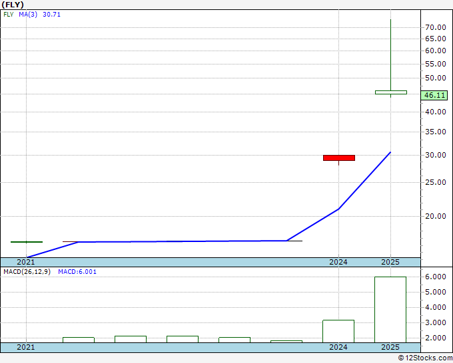Image resolution: width=453 pixels, height=363 pixels.
Task: Click the 65.00 price axis label
Action: click(x=436, y=39)
